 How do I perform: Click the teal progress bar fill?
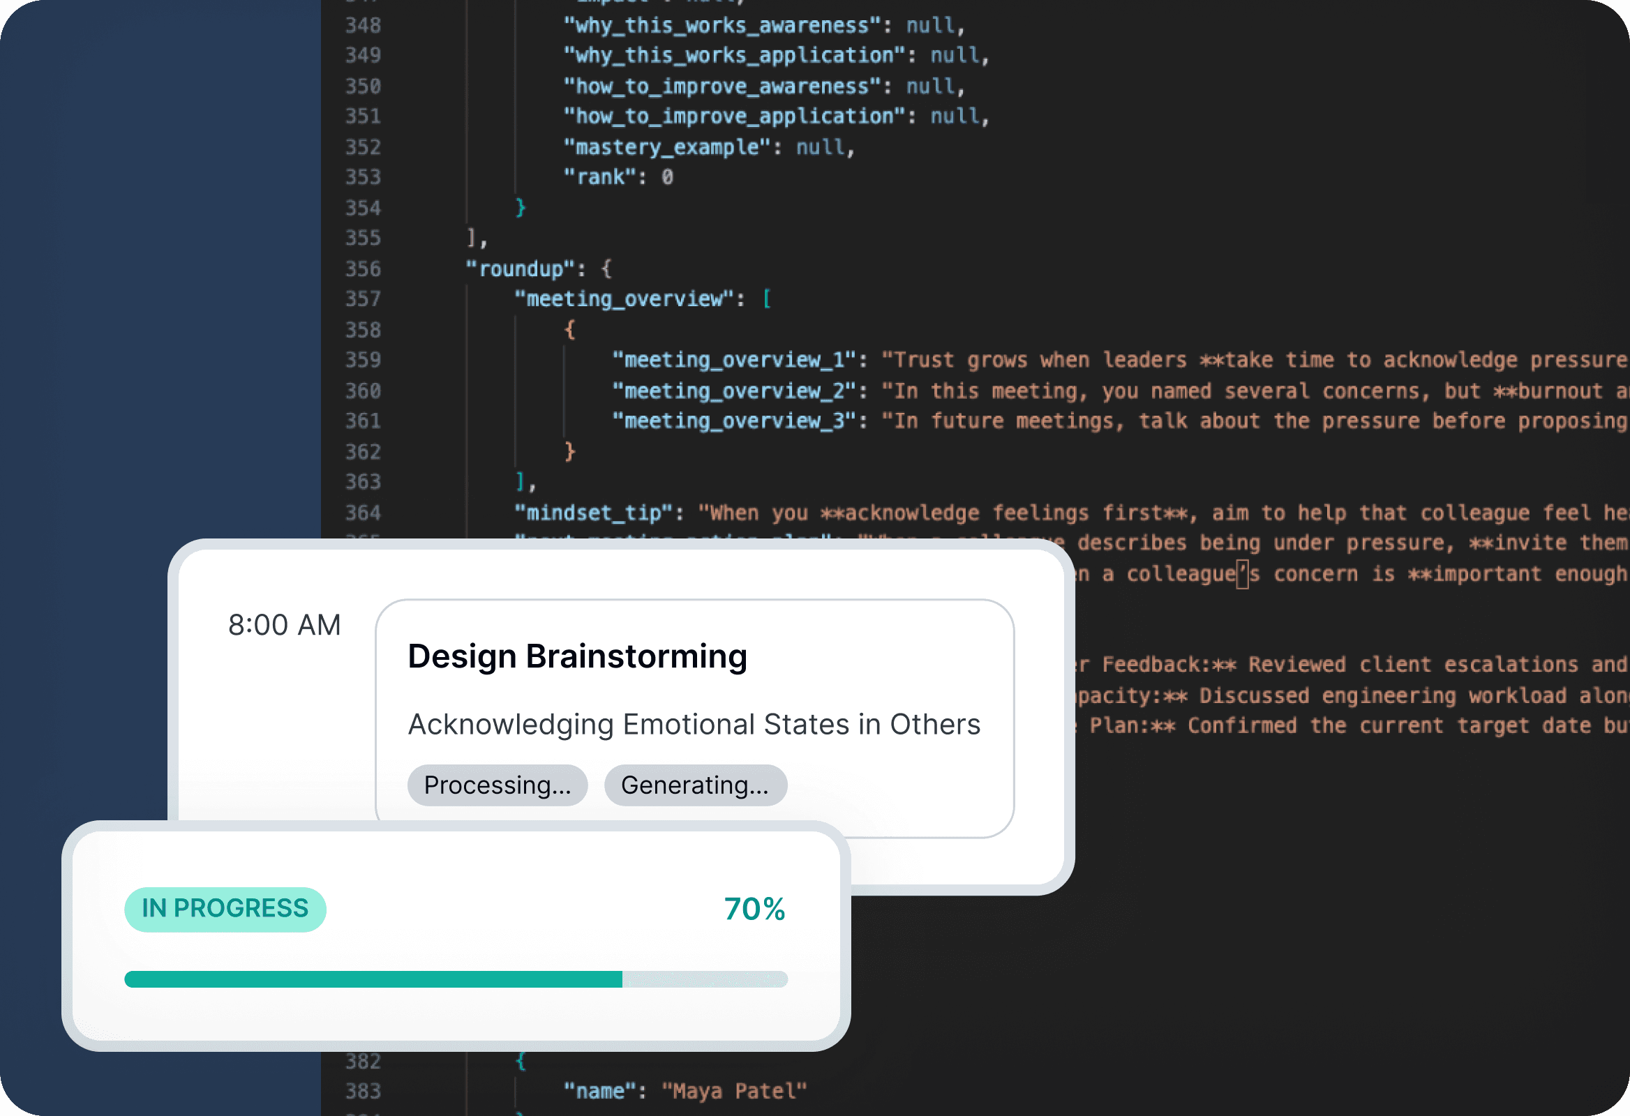click(373, 979)
